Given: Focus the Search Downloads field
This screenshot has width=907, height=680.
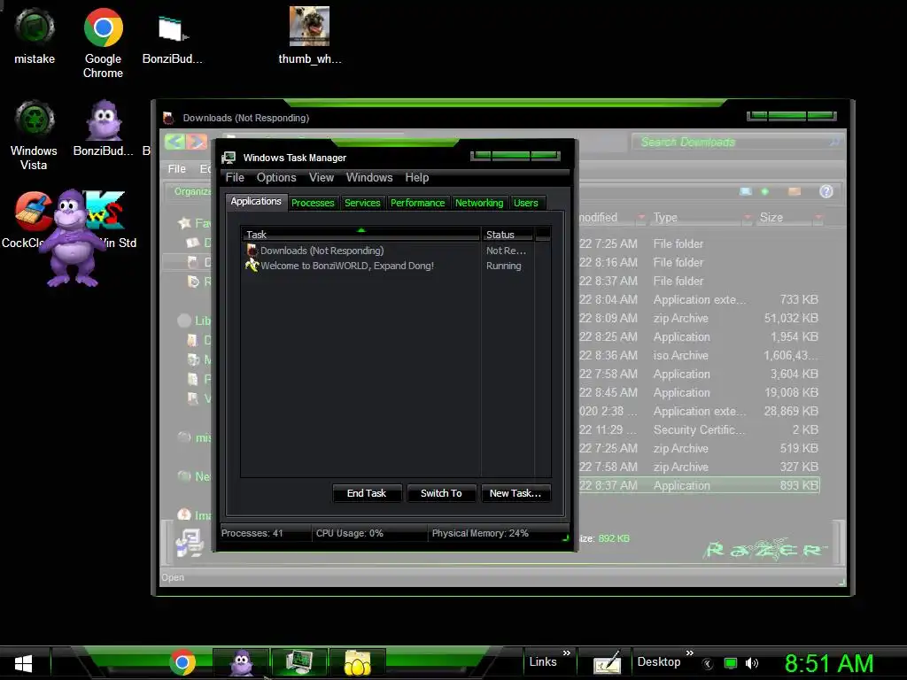Looking at the screenshot, I should coord(736,142).
